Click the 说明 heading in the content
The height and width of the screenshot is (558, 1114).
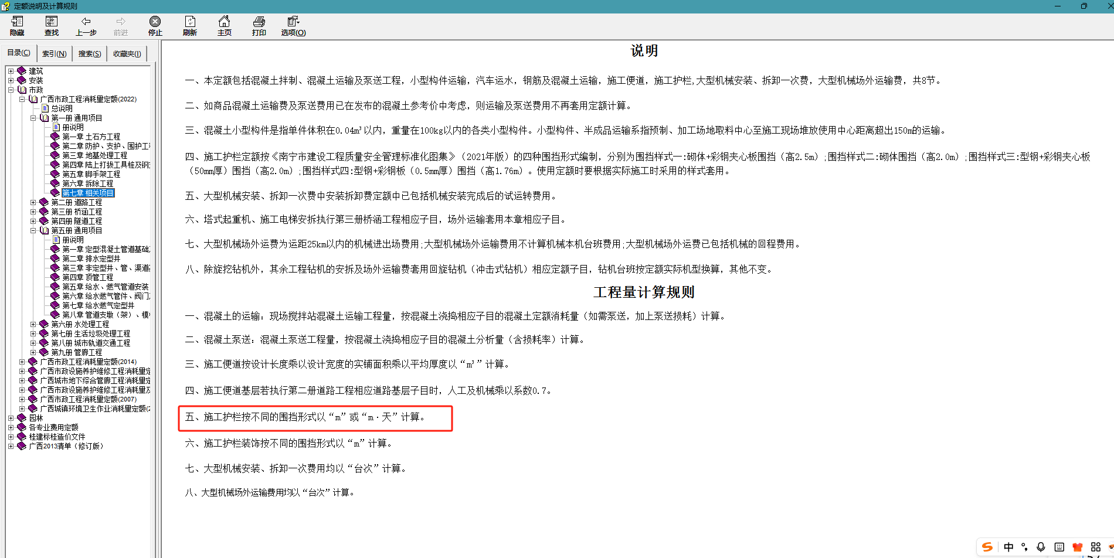(x=644, y=51)
